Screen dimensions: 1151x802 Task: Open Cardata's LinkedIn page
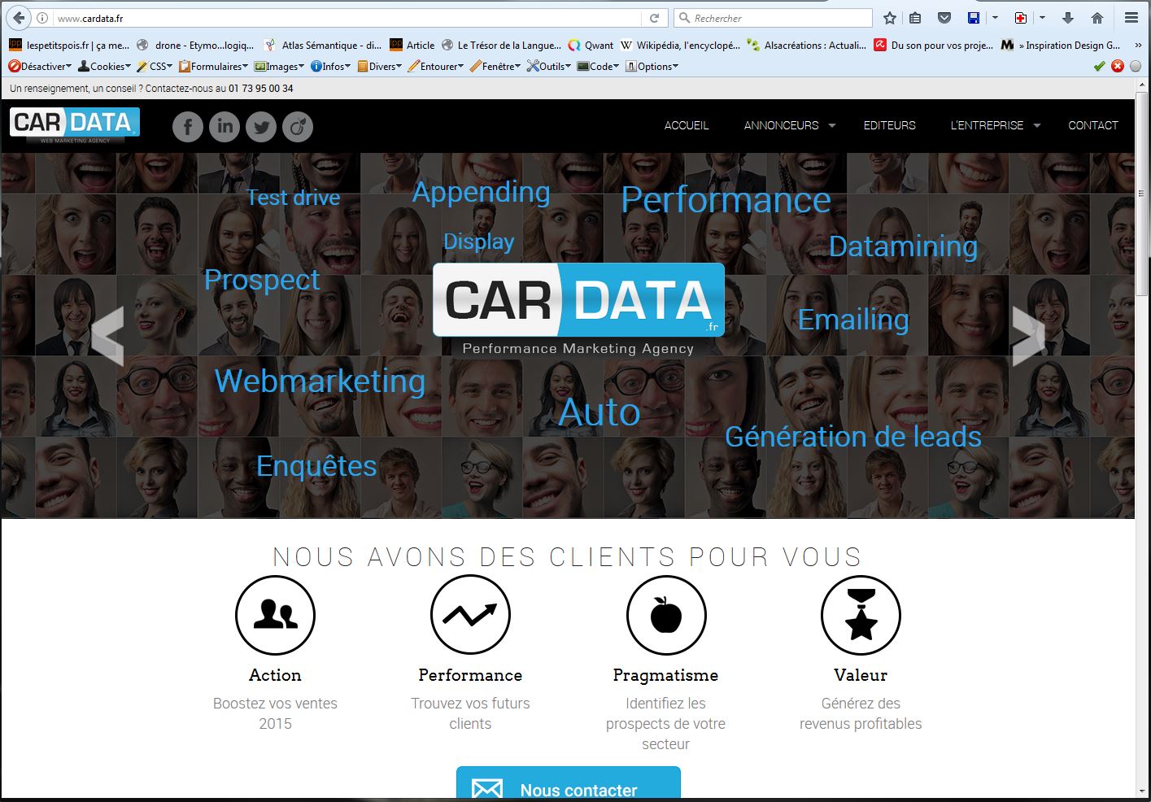pyautogui.click(x=225, y=126)
